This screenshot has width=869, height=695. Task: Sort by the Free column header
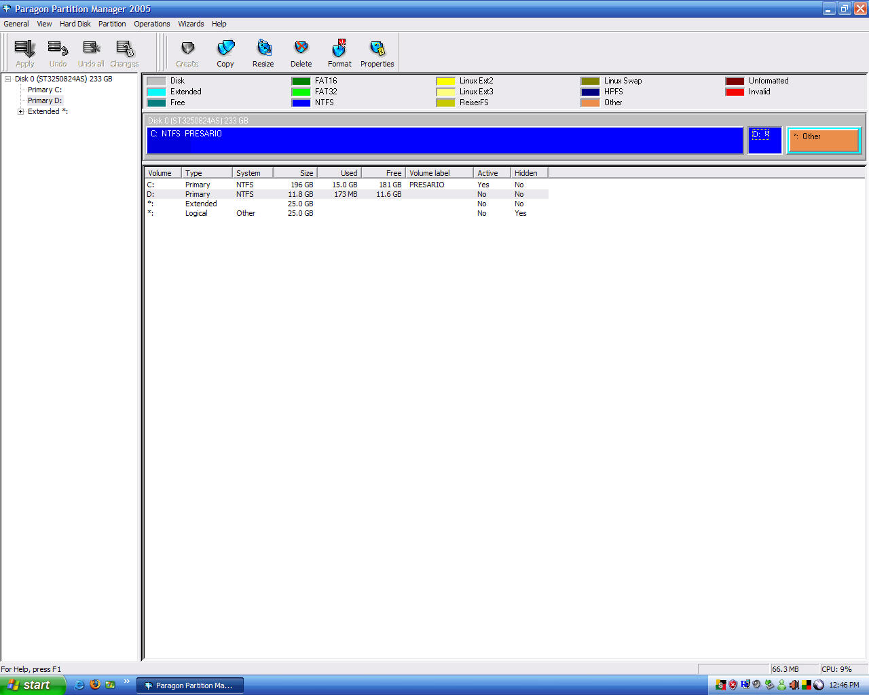coord(384,173)
